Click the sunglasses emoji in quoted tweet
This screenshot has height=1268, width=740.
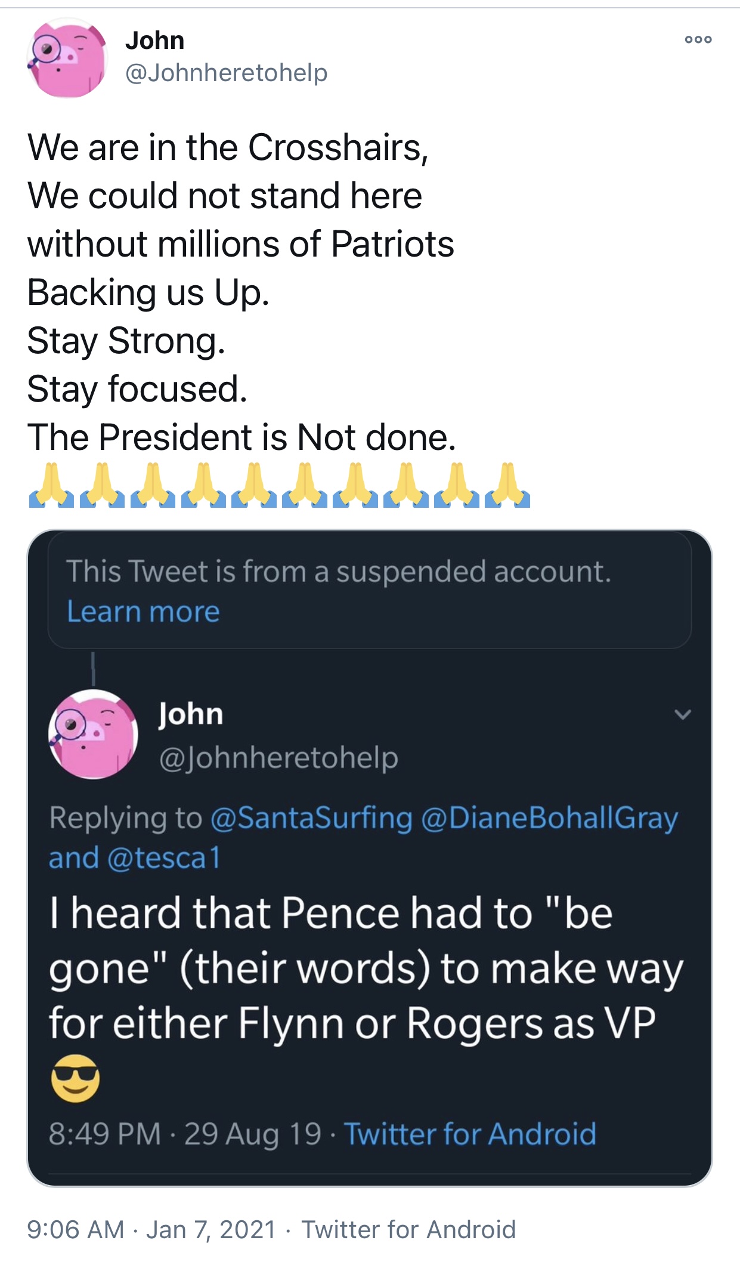(x=75, y=1078)
